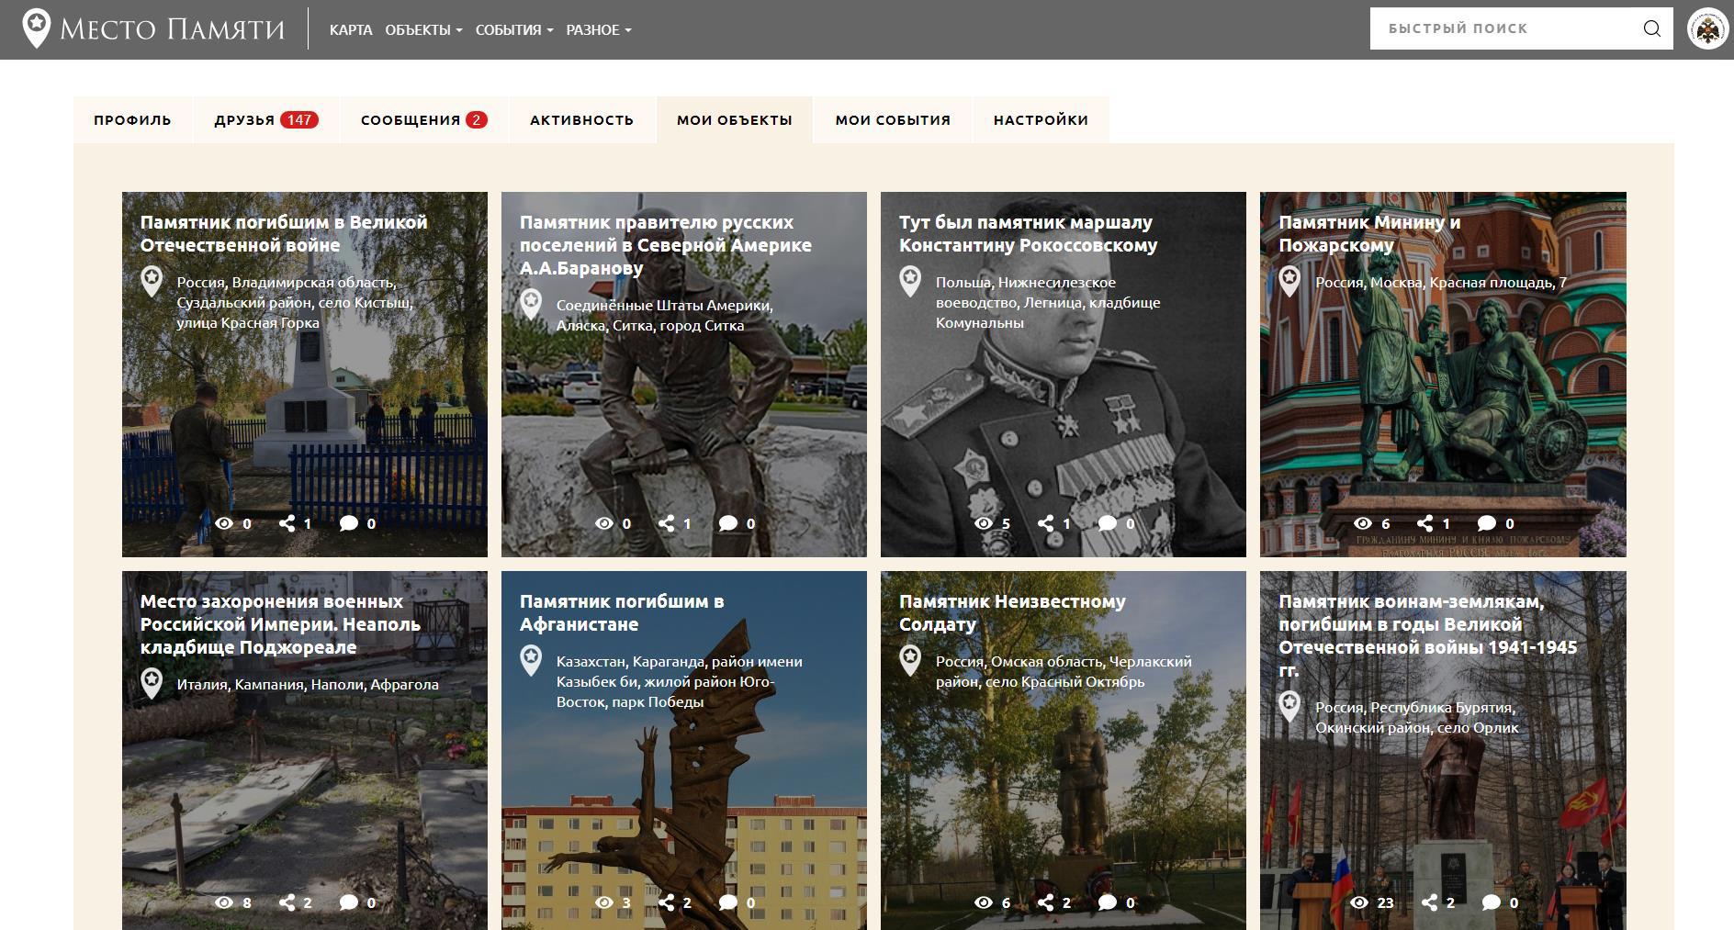Open the Карта menu item
The width and height of the screenshot is (1734, 930).
tap(351, 30)
